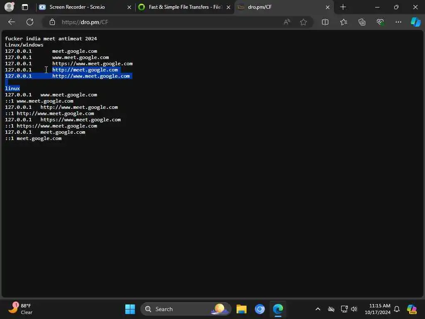
Task: Click the '::1 www.meet.google.com' line
Action: [x=39, y=101]
